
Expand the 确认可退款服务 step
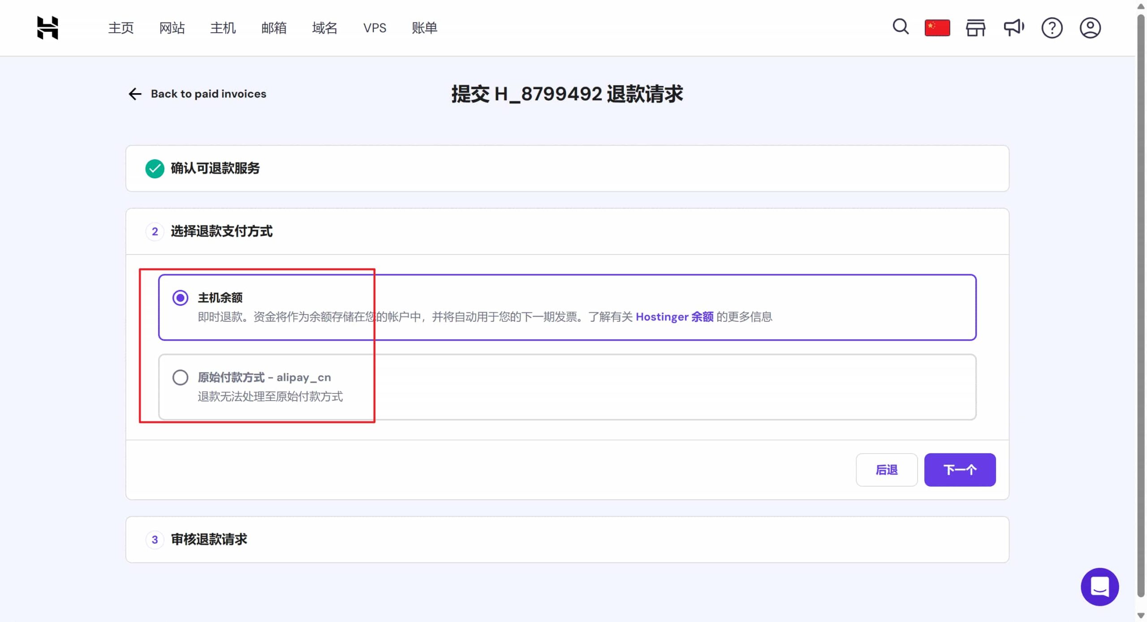[215, 168]
